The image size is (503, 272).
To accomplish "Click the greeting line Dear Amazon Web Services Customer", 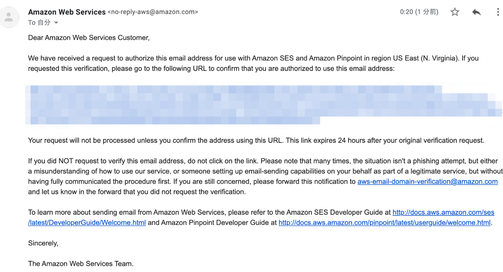I will (x=89, y=38).
